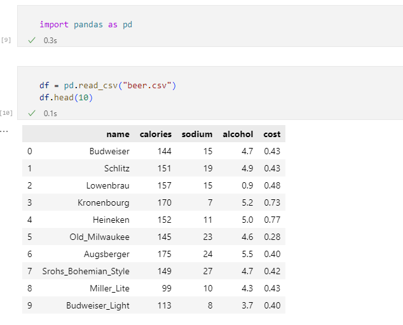This screenshot has height=325, width=403.
Task: Click the 0.3s execution time label
Action: pos(50,40)
